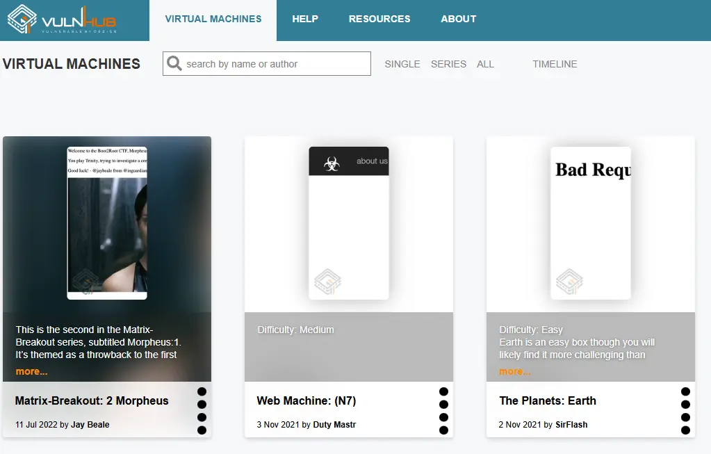Select the SERIES filter option
The height and width of the screenshot is (454, 711).
[x=448, y=64]
